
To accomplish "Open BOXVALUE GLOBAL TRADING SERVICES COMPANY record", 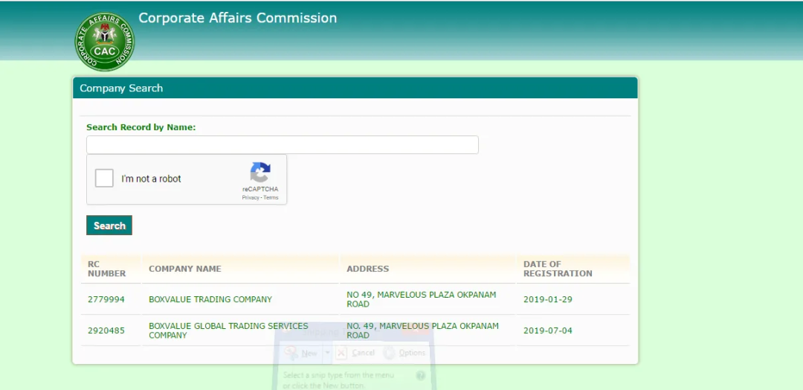I will pyautogui.click(x=228, y=331).
